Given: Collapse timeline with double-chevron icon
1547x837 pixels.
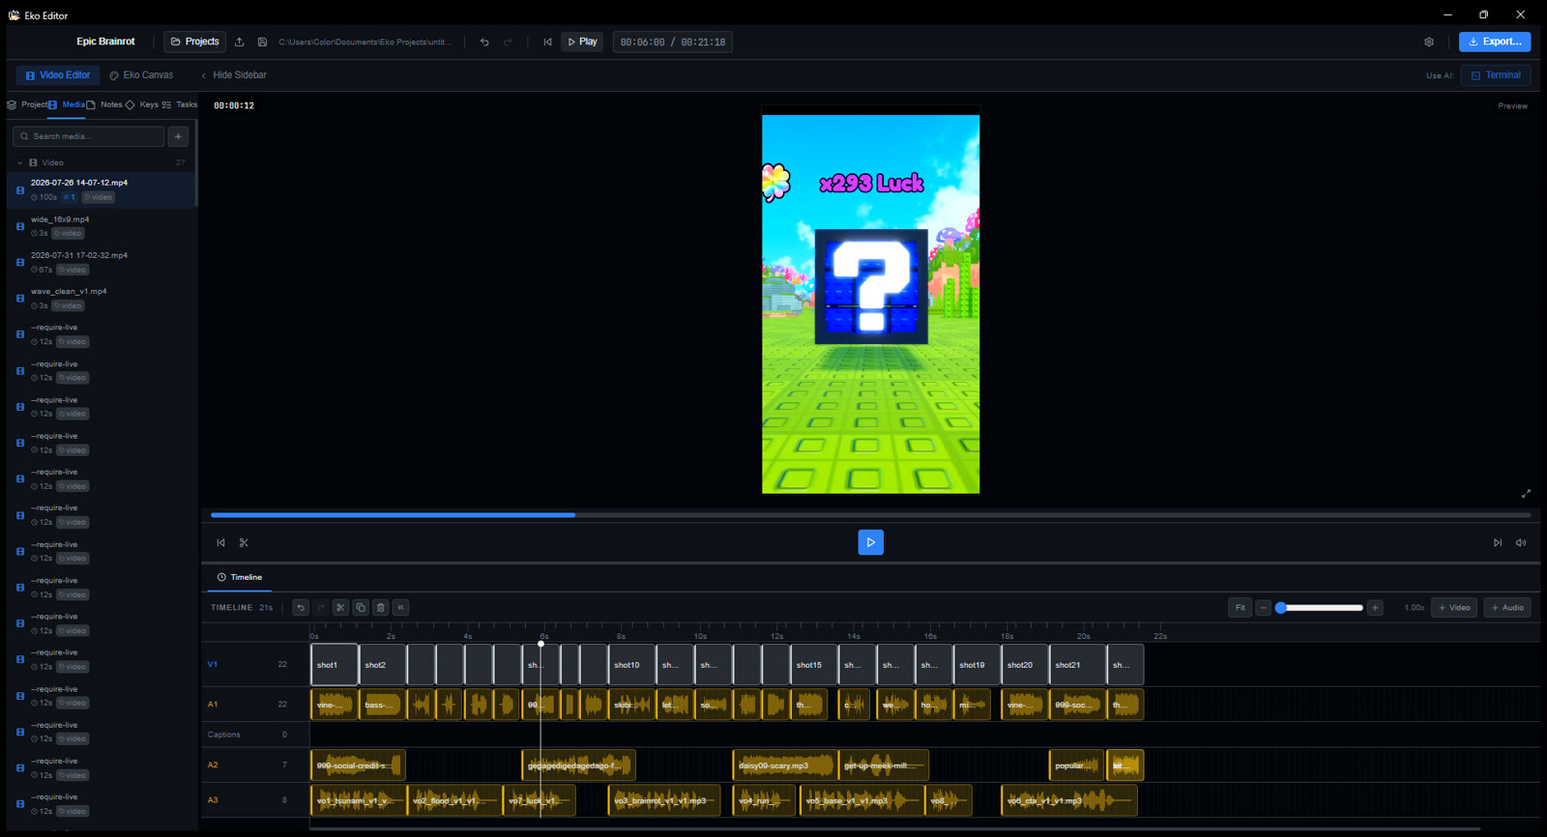Looking at the screenshot, I should [x=400, y=607].
